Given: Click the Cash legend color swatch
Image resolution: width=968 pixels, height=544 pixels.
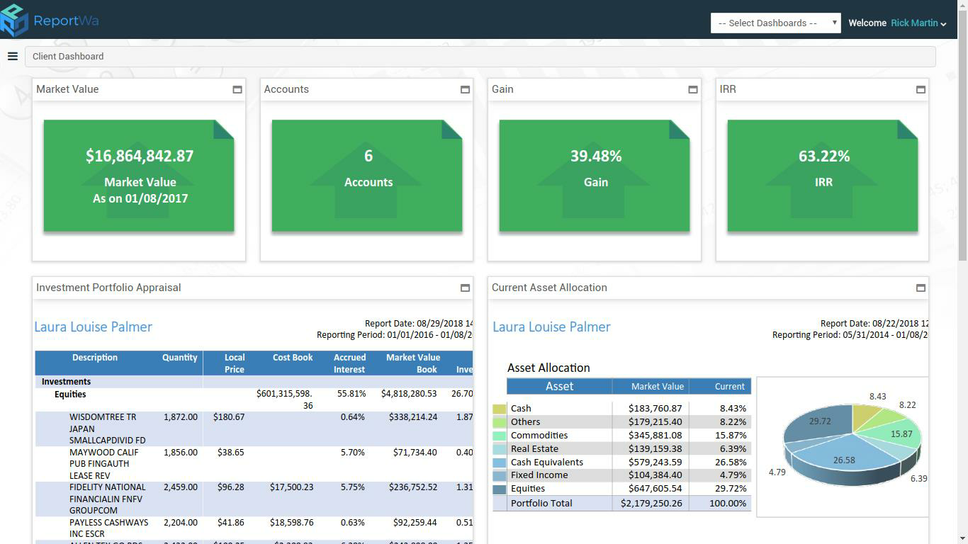Looking at the screenshot, I should [498, 408].
